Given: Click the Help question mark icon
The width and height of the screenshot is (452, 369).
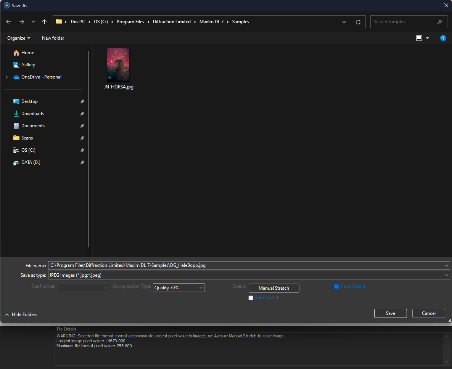Looking at the screenshot, I should coord(443,38).
